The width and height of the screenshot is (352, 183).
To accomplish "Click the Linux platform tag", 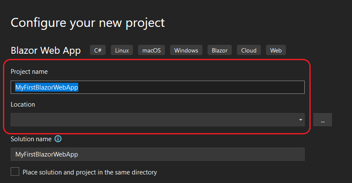I will [x=122, y=50].
